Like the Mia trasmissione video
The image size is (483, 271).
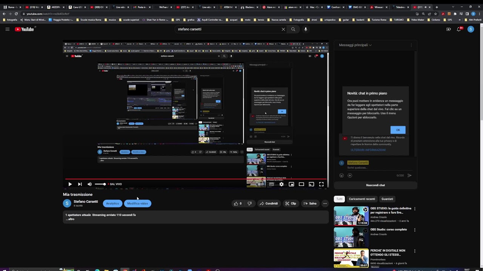click(238, 204)
